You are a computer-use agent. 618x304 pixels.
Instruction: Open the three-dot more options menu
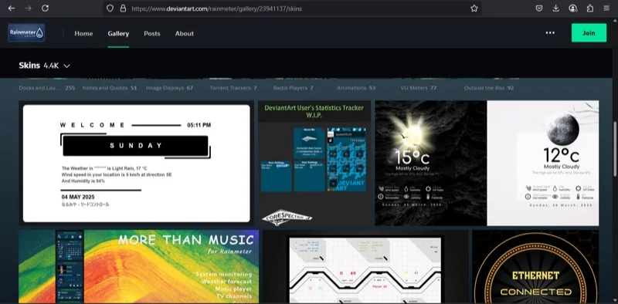[550, 33]
